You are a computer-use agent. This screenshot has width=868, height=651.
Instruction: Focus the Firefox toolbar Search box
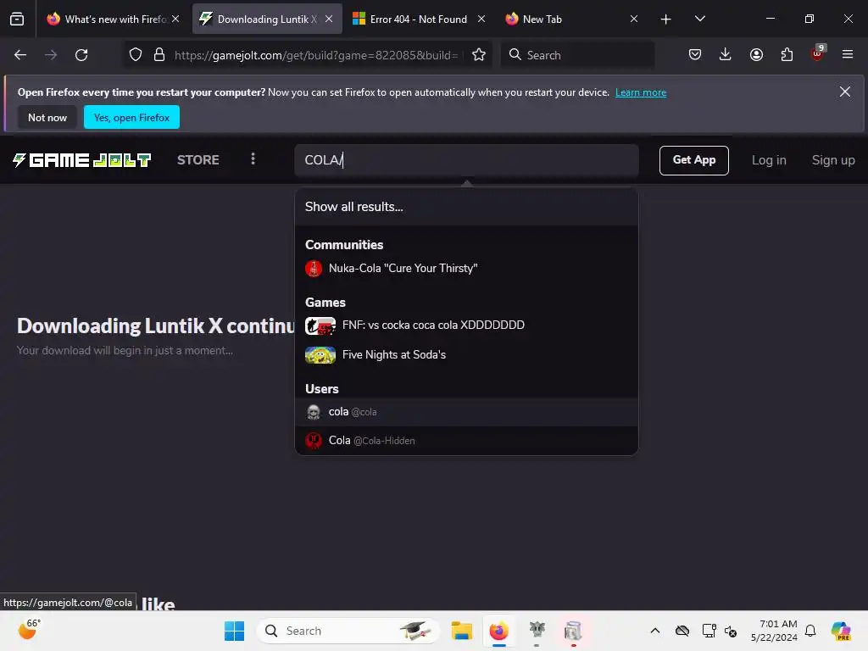point(577,55)
